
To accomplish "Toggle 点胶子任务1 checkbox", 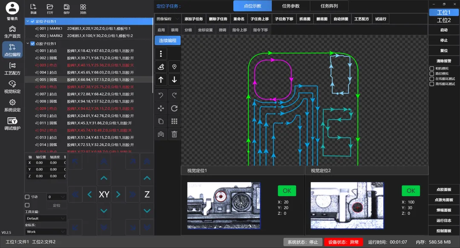I will click(x=32, y=44).
